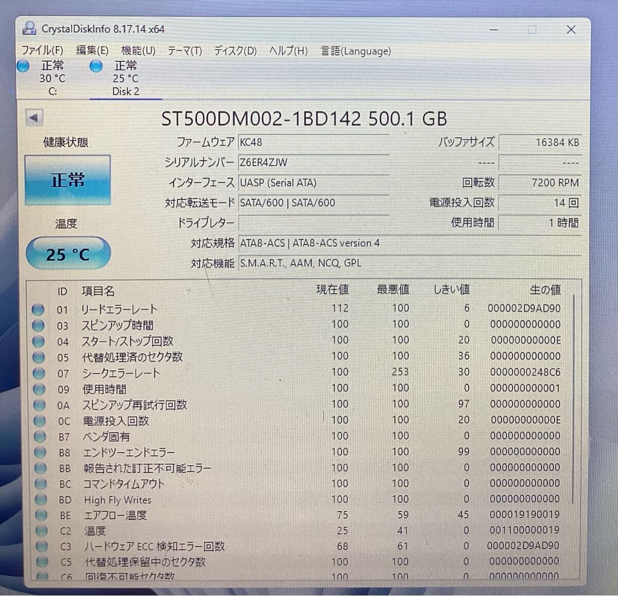618x596 pixels.
Task: Click raw value 0000000248C6 for シークエラーレート
Action: coord(525,372)
